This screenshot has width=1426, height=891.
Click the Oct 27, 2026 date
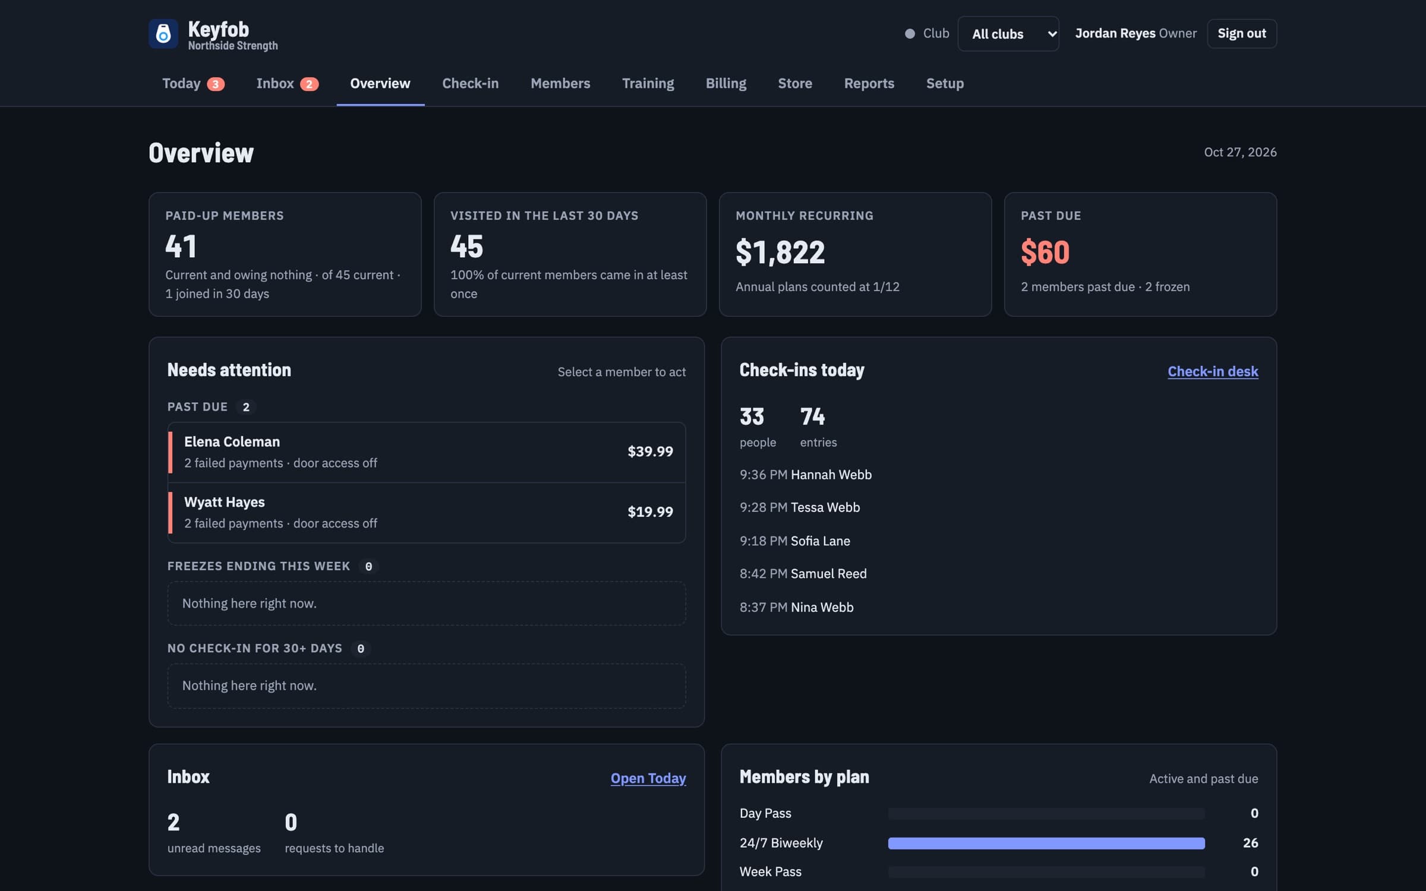click(x=1240, y=152)
